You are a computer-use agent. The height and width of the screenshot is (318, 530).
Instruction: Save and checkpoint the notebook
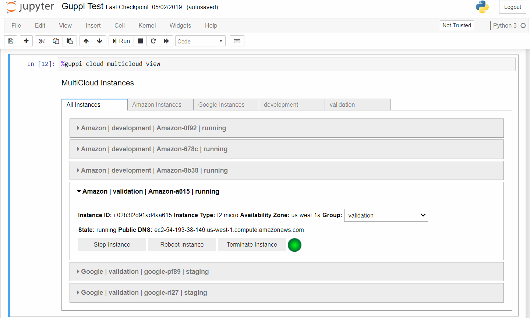click(11, 41)
